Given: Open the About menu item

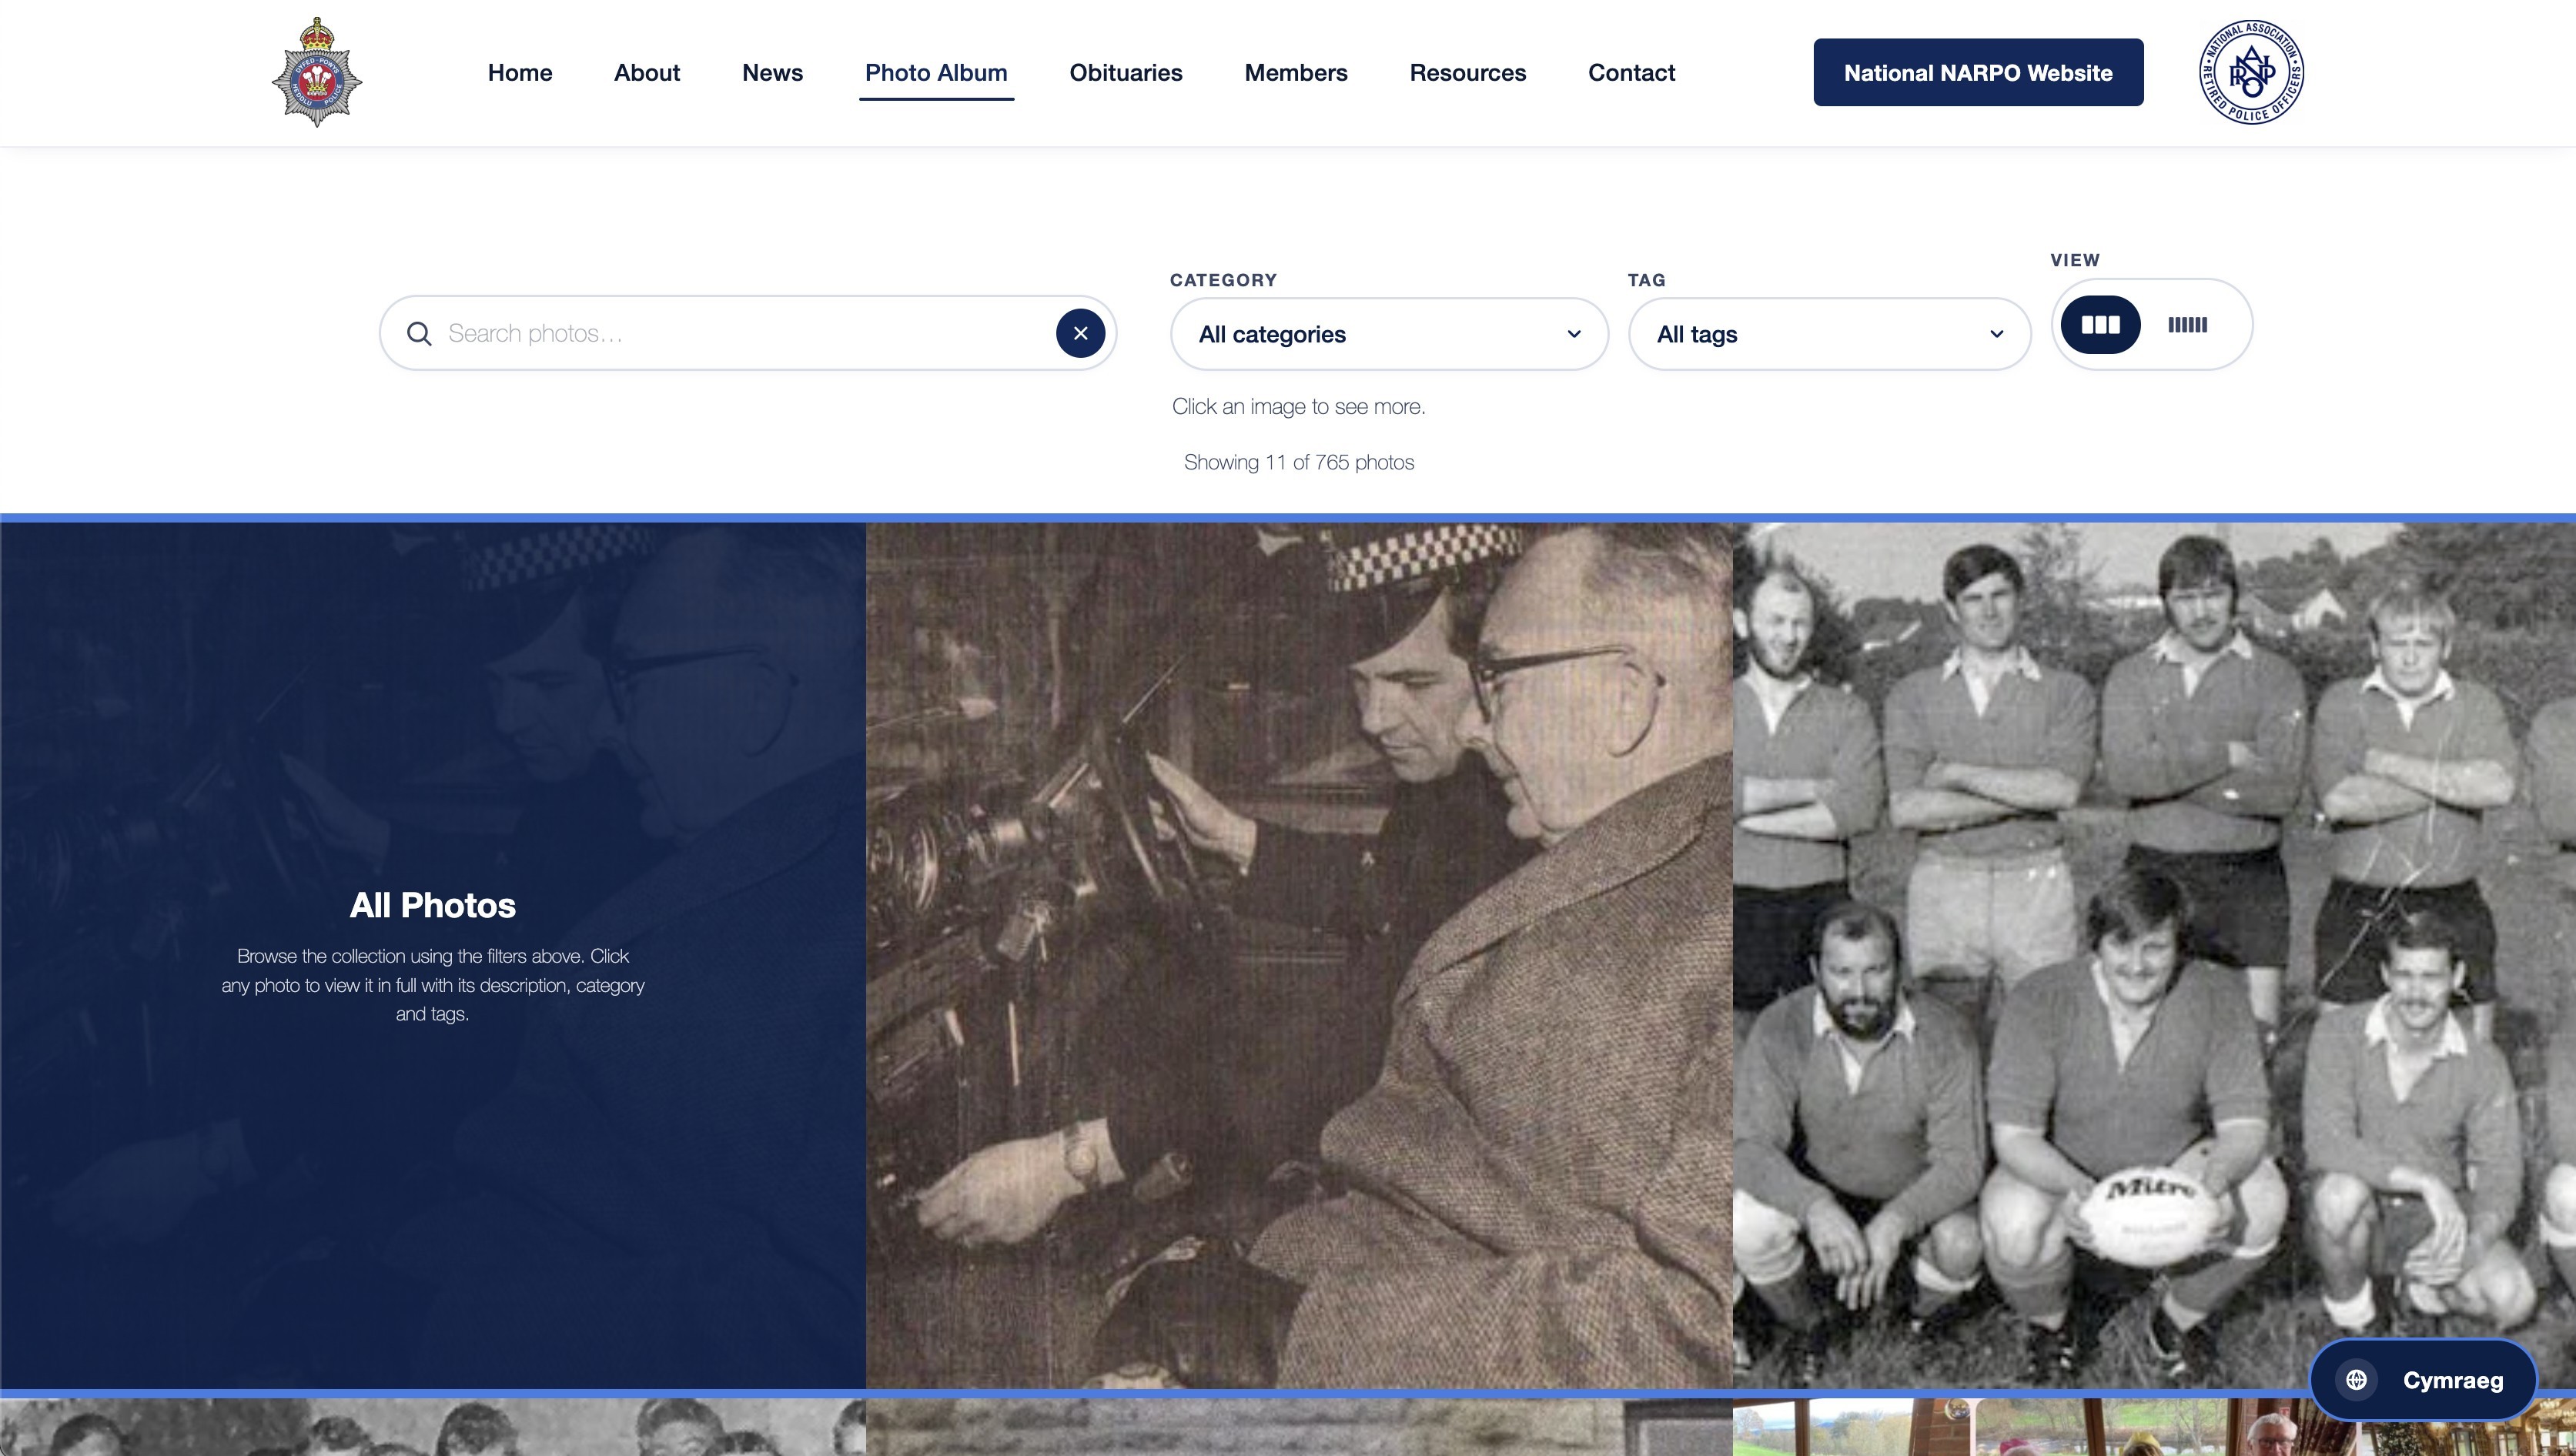Looking at the screenshot, I should (647, 73).
